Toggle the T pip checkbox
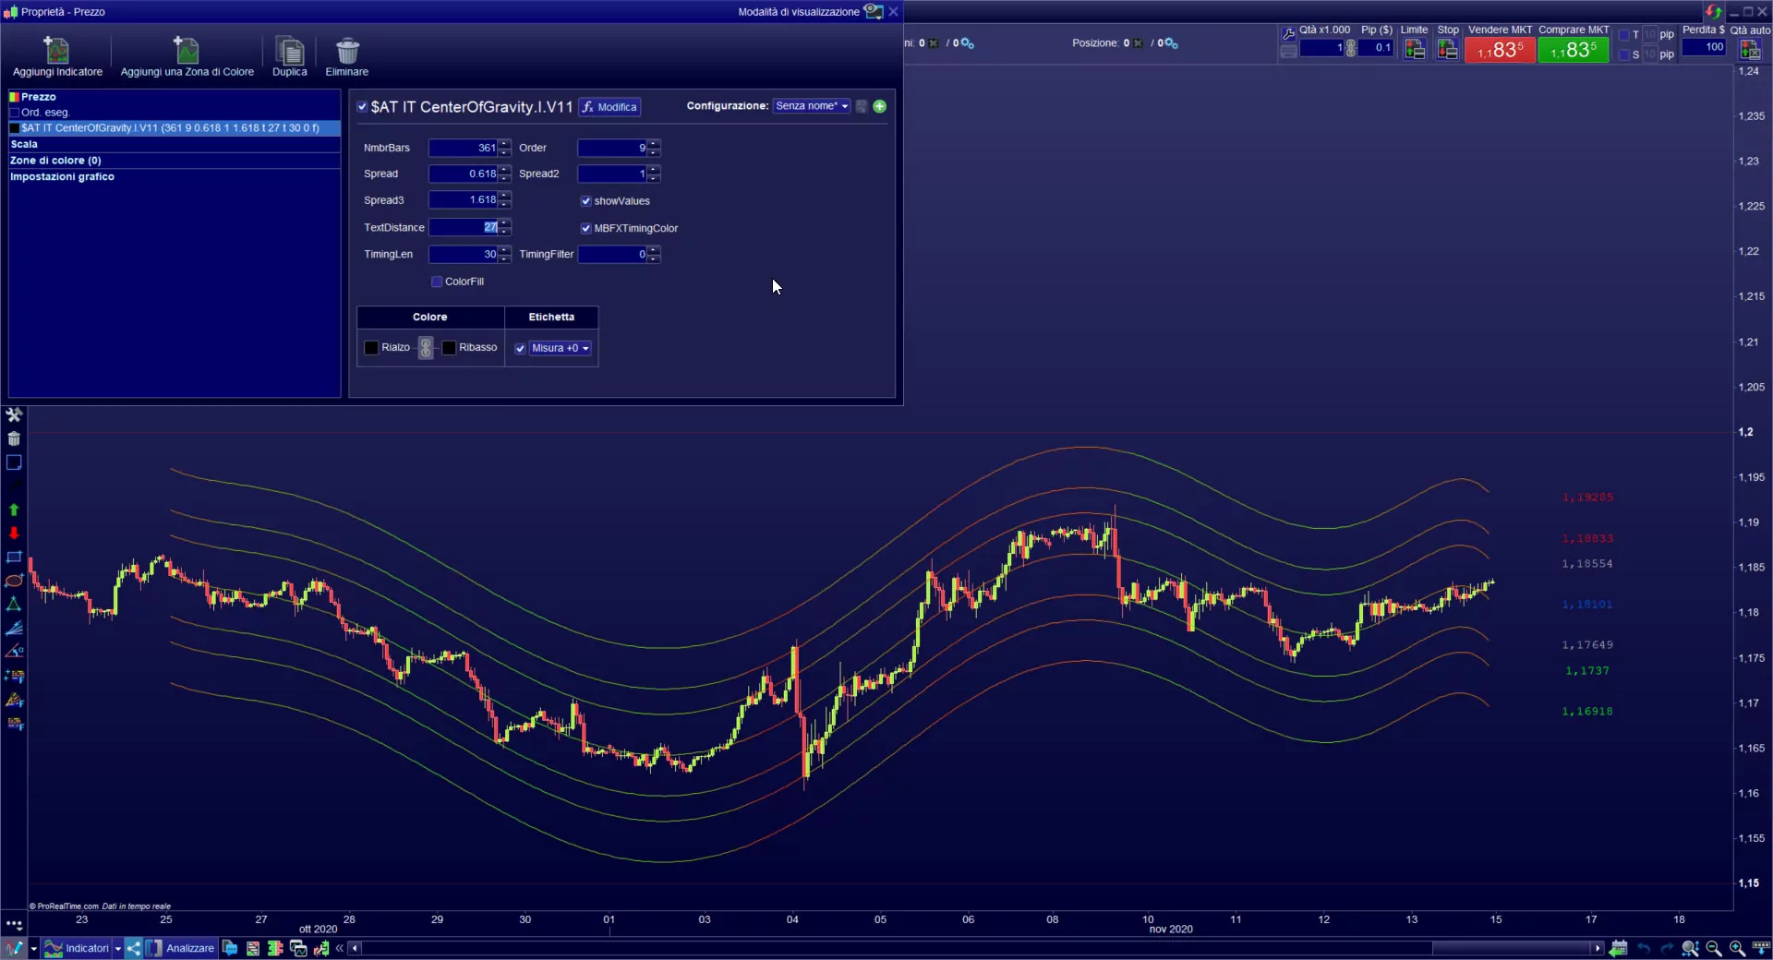 [1624, 35]
